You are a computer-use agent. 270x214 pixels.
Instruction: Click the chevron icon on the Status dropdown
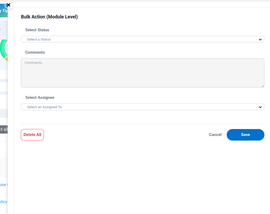[x=260, y=39]
